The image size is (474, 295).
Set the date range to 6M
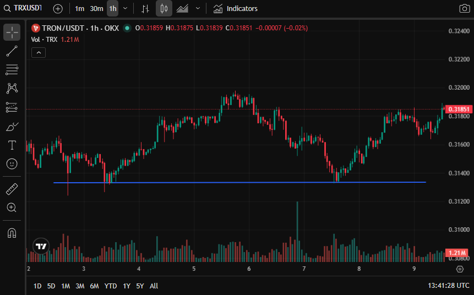coord(94,286)
